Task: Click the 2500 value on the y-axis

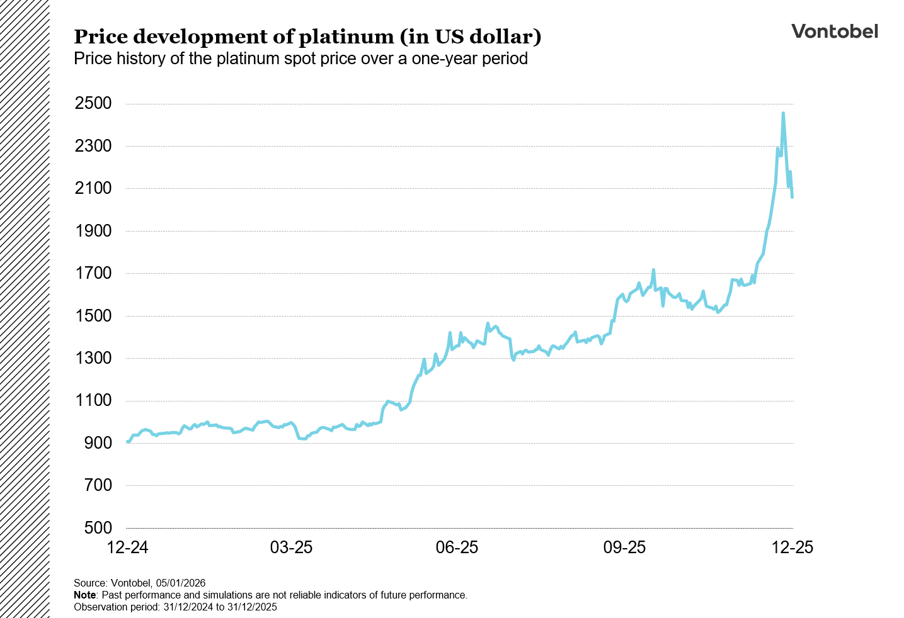Action: point(94,103)
